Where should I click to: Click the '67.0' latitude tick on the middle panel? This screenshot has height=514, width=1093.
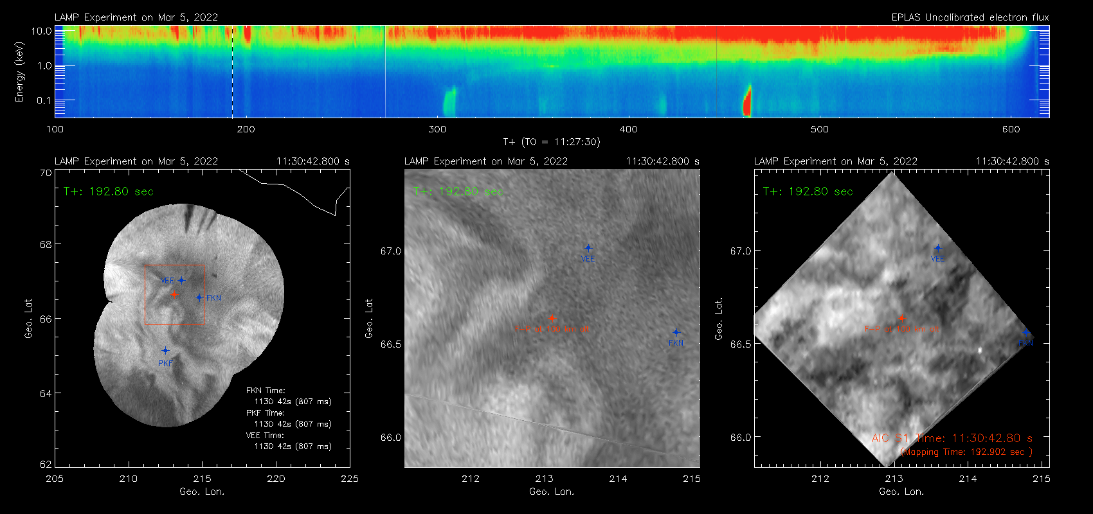coord(391,251)
